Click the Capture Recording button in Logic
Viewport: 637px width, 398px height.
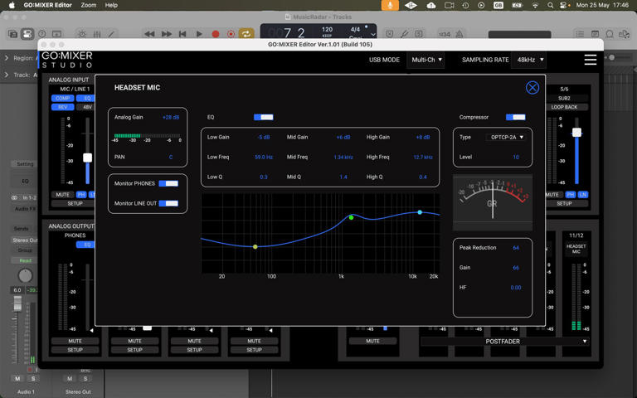coord(231,34)
